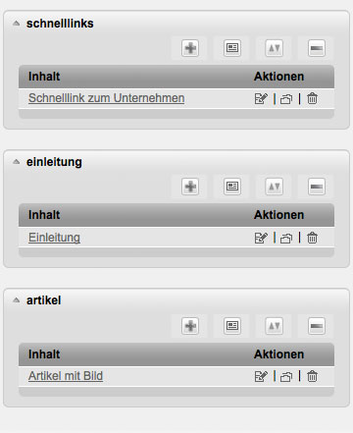This screenshot has width=353, height=433.
Task: Collapse the einleitung section triangle
Action: click(x=16, y=162)
